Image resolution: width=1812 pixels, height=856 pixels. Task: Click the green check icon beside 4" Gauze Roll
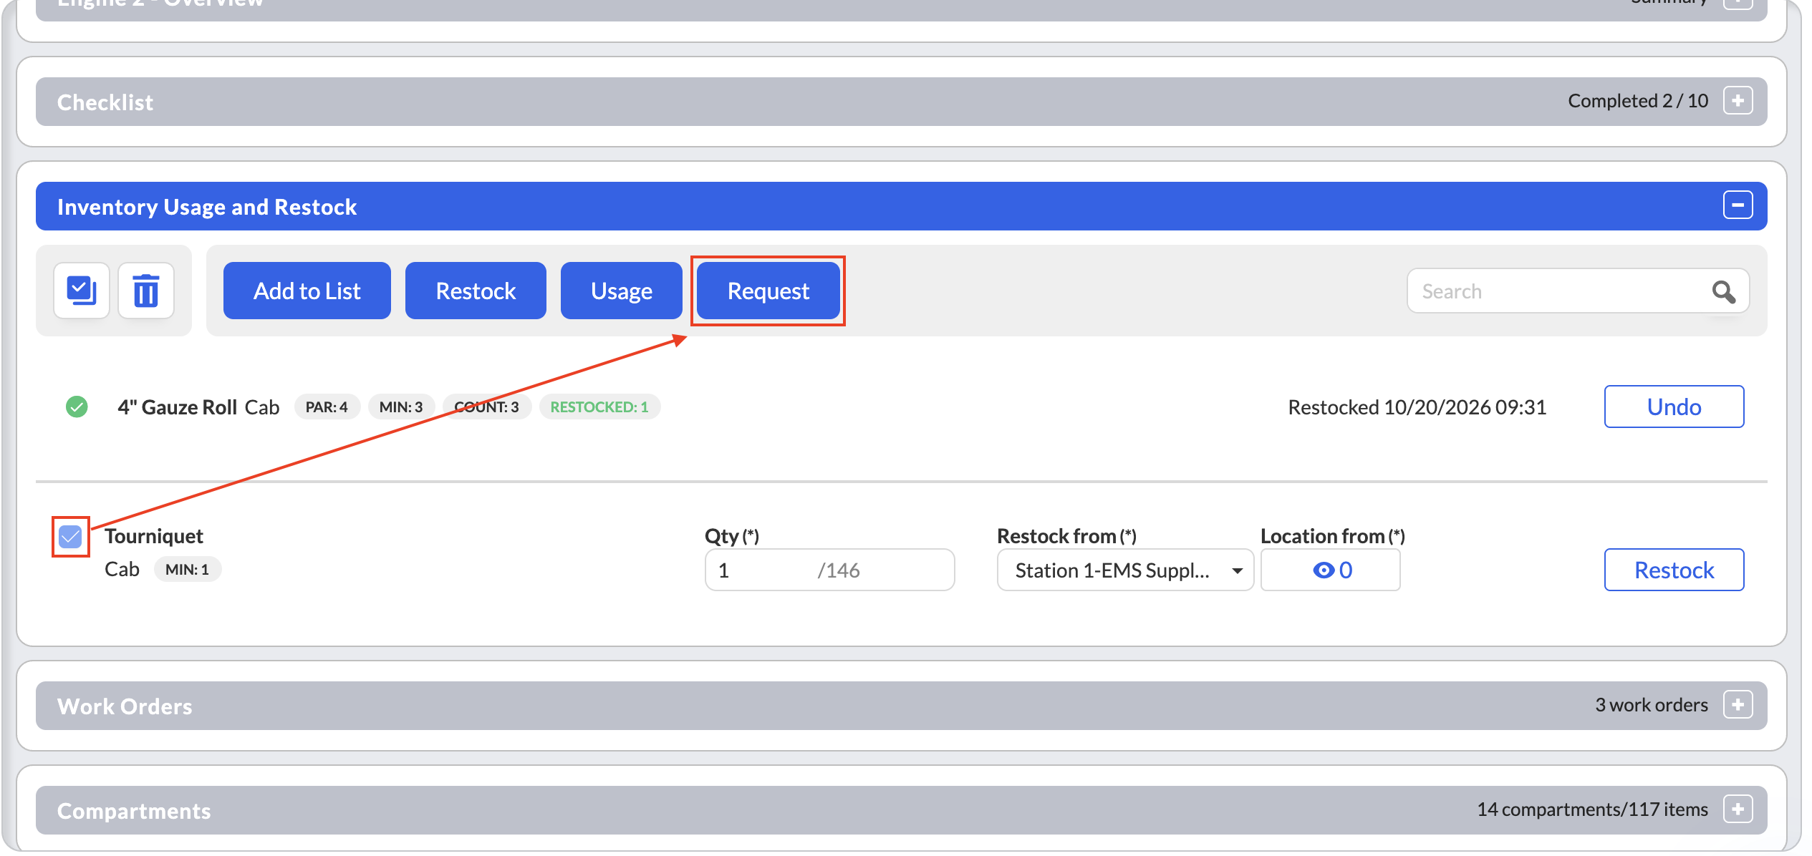77,407
